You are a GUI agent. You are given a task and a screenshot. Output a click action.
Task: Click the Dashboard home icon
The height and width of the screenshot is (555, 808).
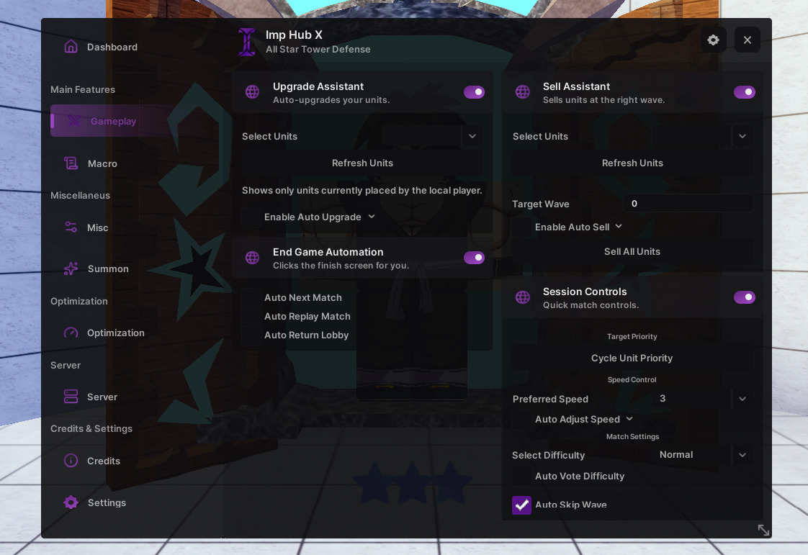tap(71, 47)
